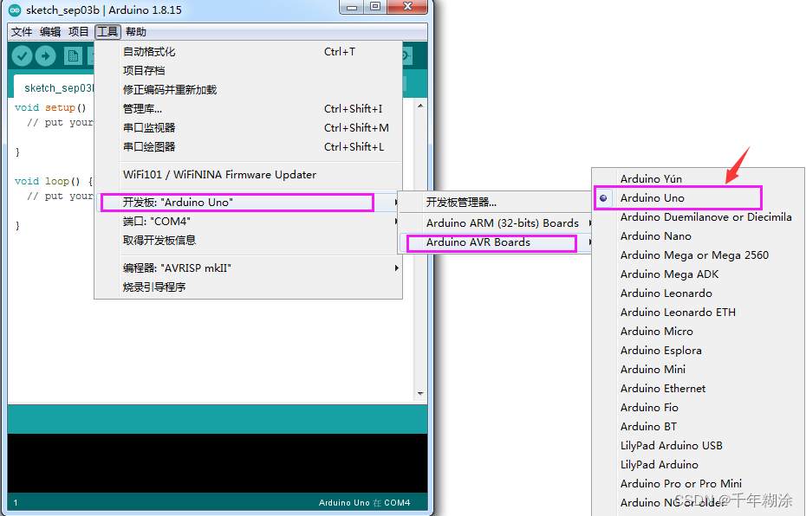Screen dimensions: 806x516
Task: Choose the Arduino Esplora board
Action: click(x=698, y=350)
